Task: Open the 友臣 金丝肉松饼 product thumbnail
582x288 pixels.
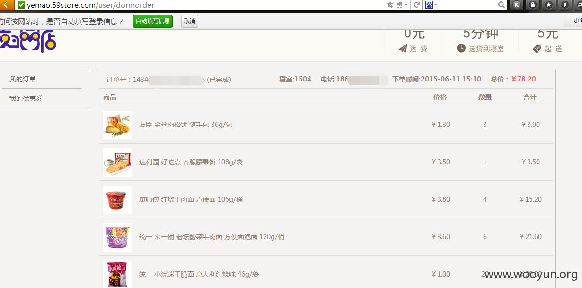Action: coord(117,125)
